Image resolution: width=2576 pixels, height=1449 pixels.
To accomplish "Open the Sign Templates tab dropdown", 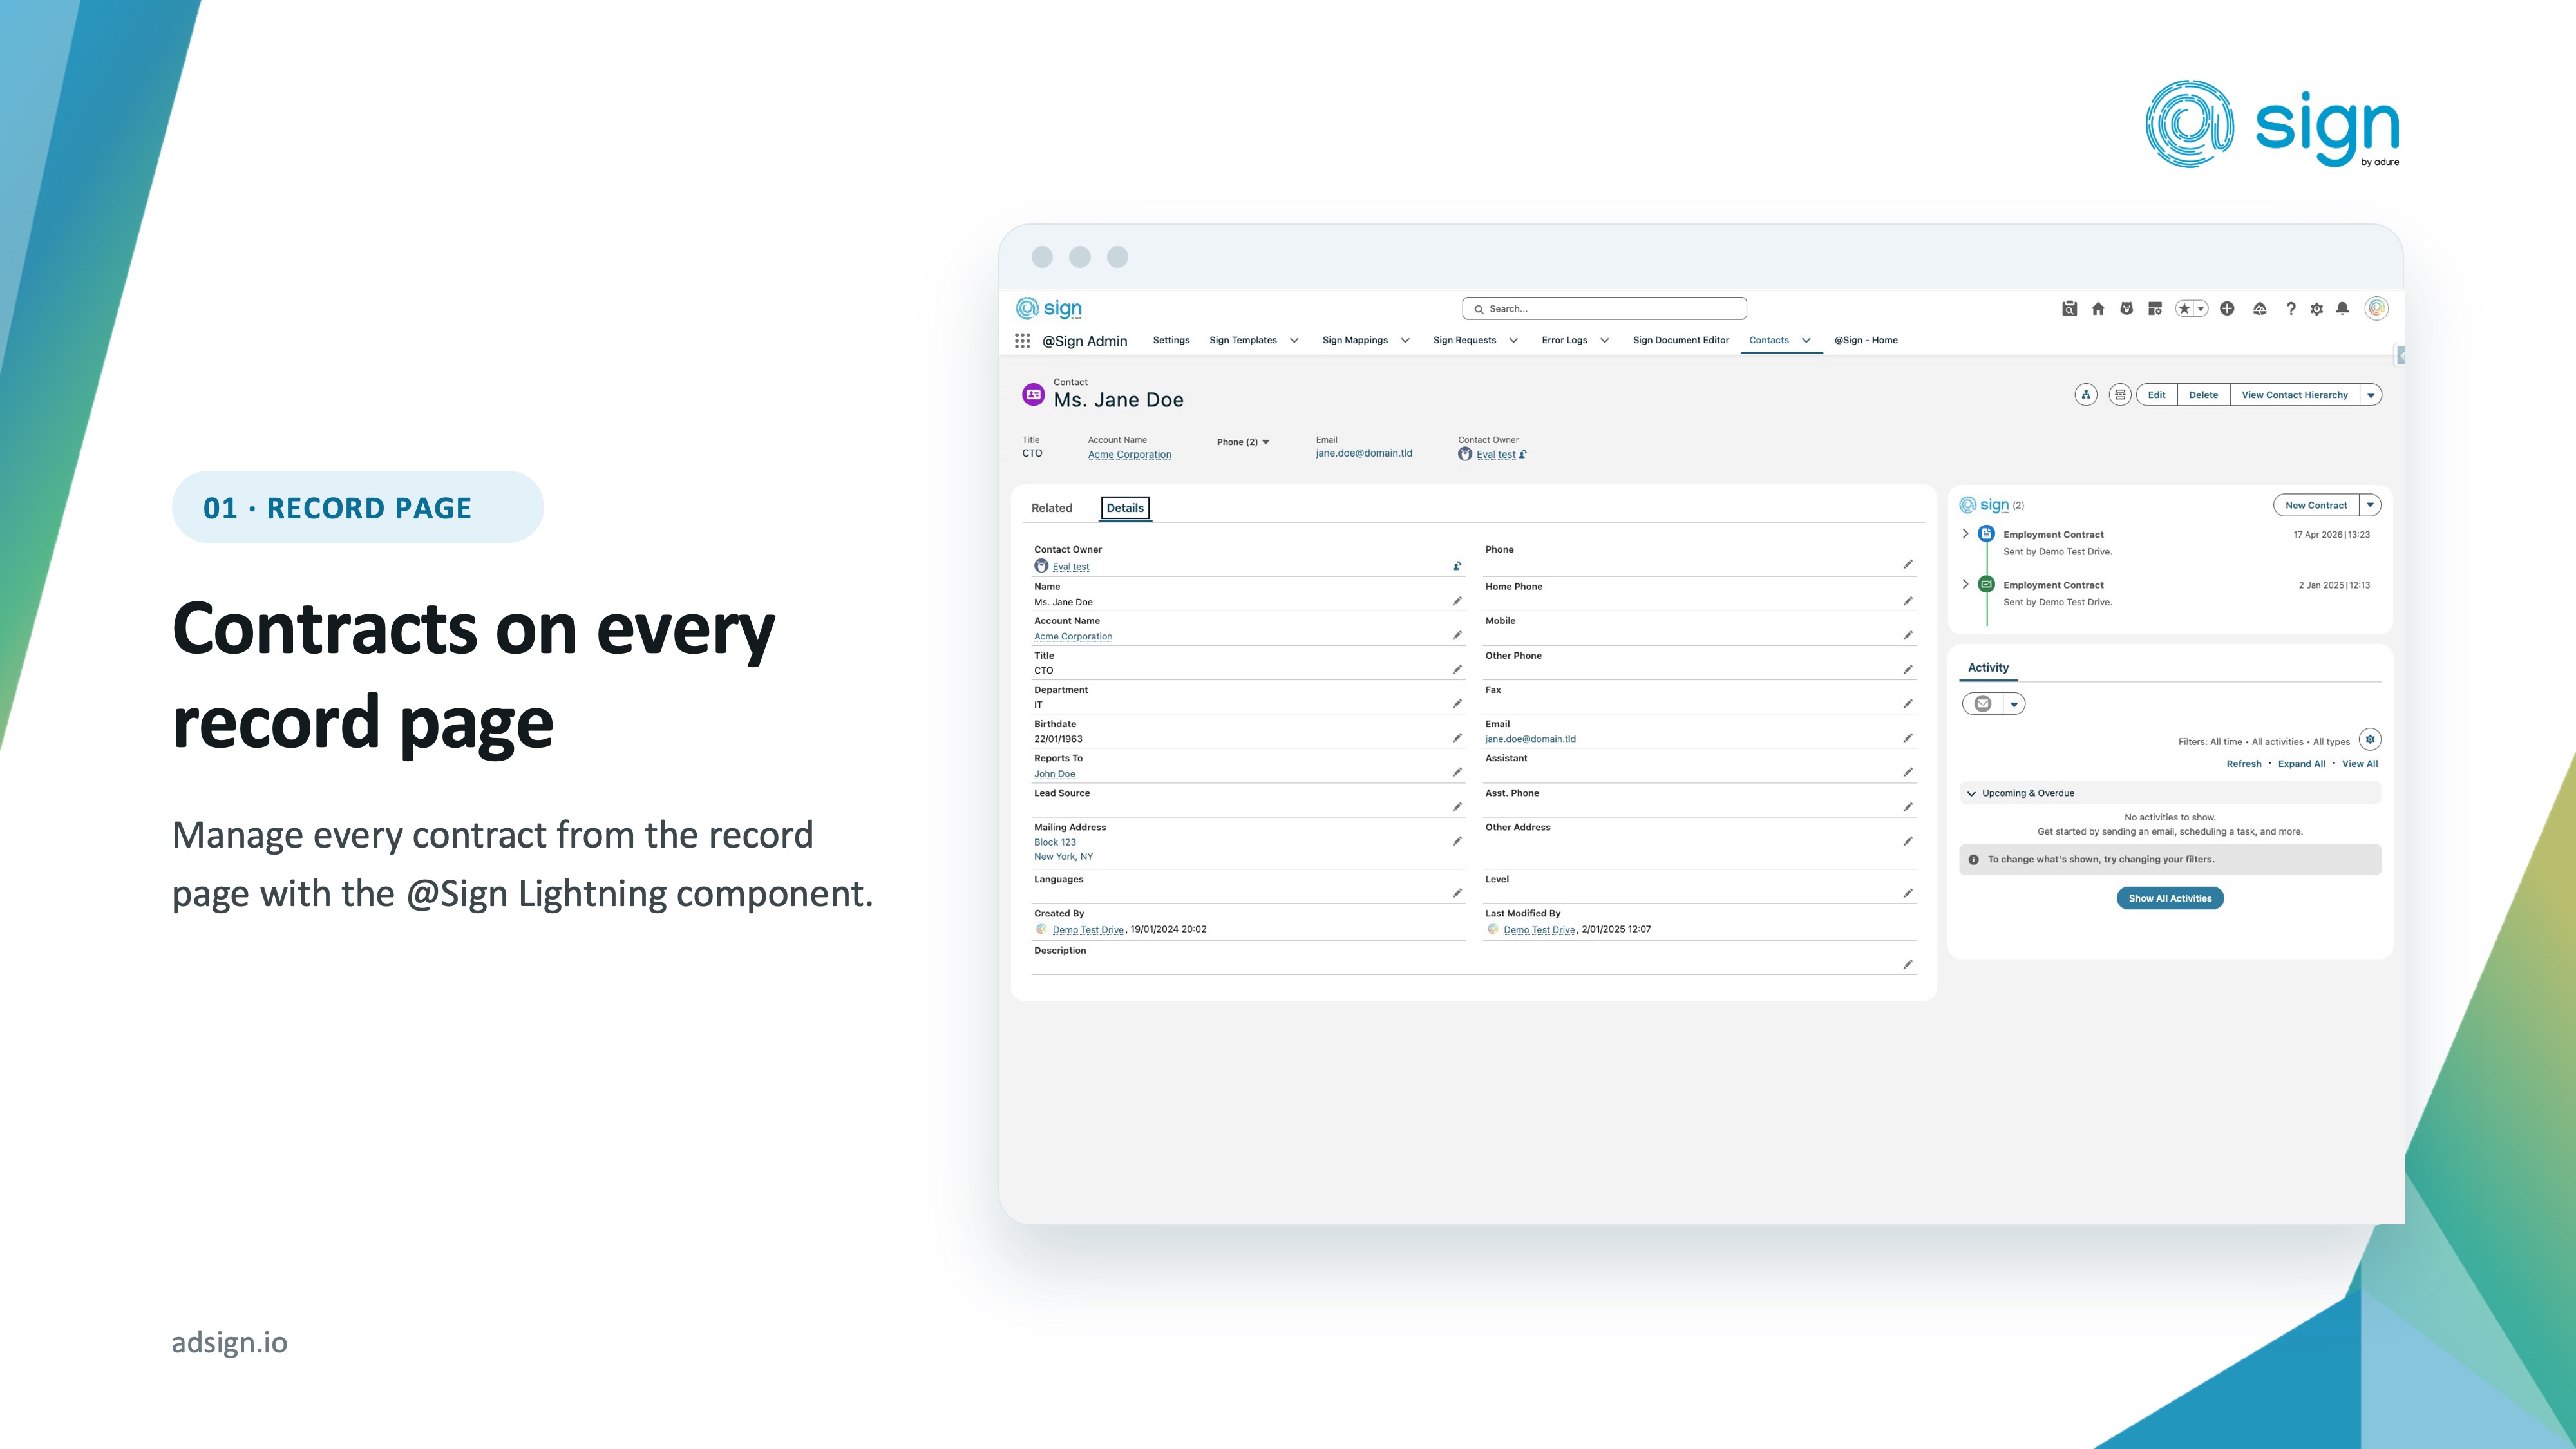I will coord(1294,341).
